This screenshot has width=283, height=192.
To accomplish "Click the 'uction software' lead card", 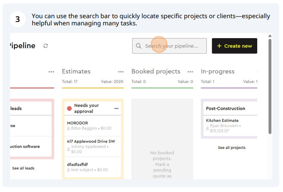I will 31,146.
